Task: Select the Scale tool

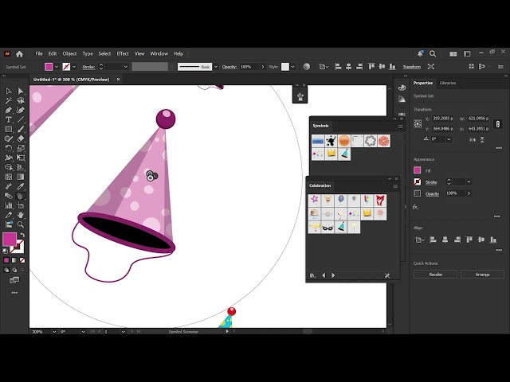Action: click(21, 148)
